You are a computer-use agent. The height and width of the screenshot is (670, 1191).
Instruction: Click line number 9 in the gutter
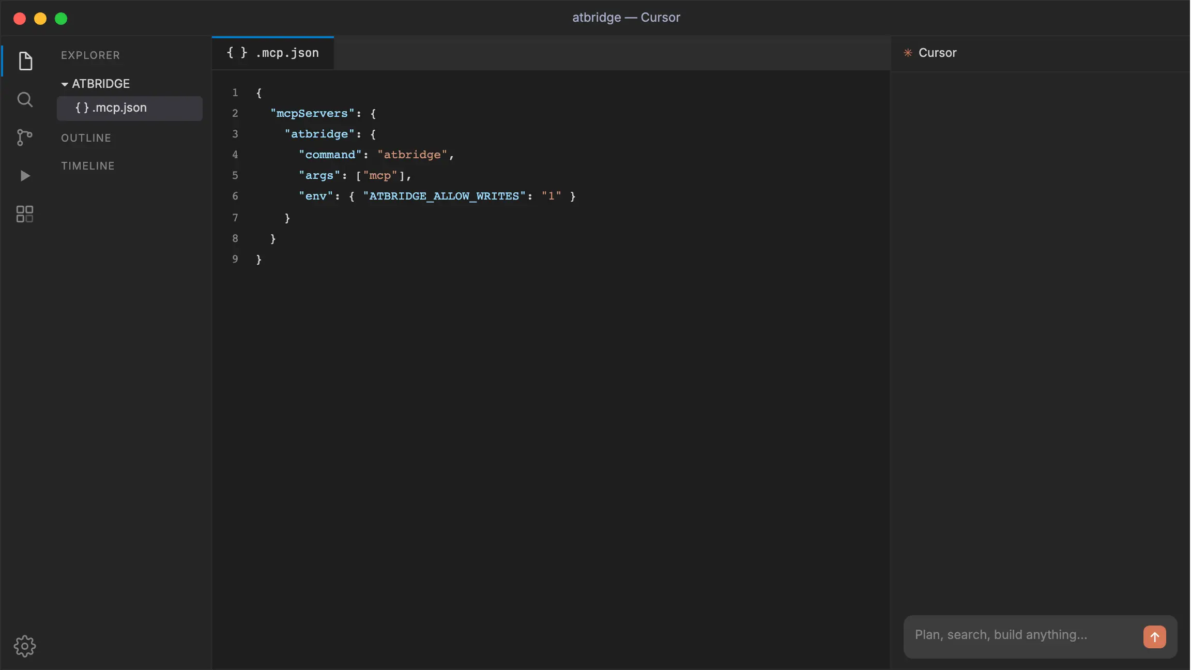click(x=235, y=260)
